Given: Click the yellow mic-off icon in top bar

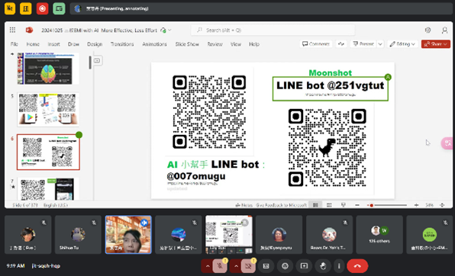Looking at the screenshot, I should coord(10,8).
